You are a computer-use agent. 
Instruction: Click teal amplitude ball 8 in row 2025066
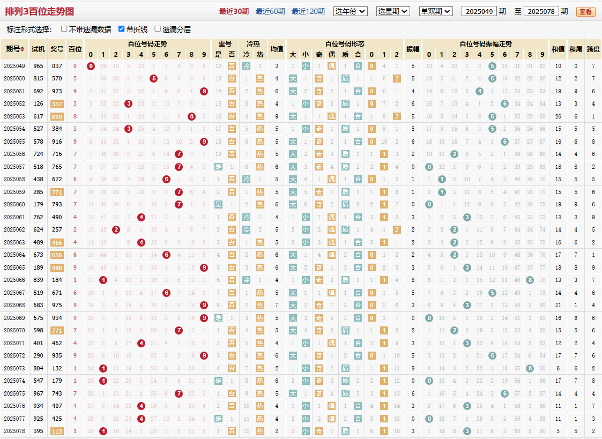point(530,280)
